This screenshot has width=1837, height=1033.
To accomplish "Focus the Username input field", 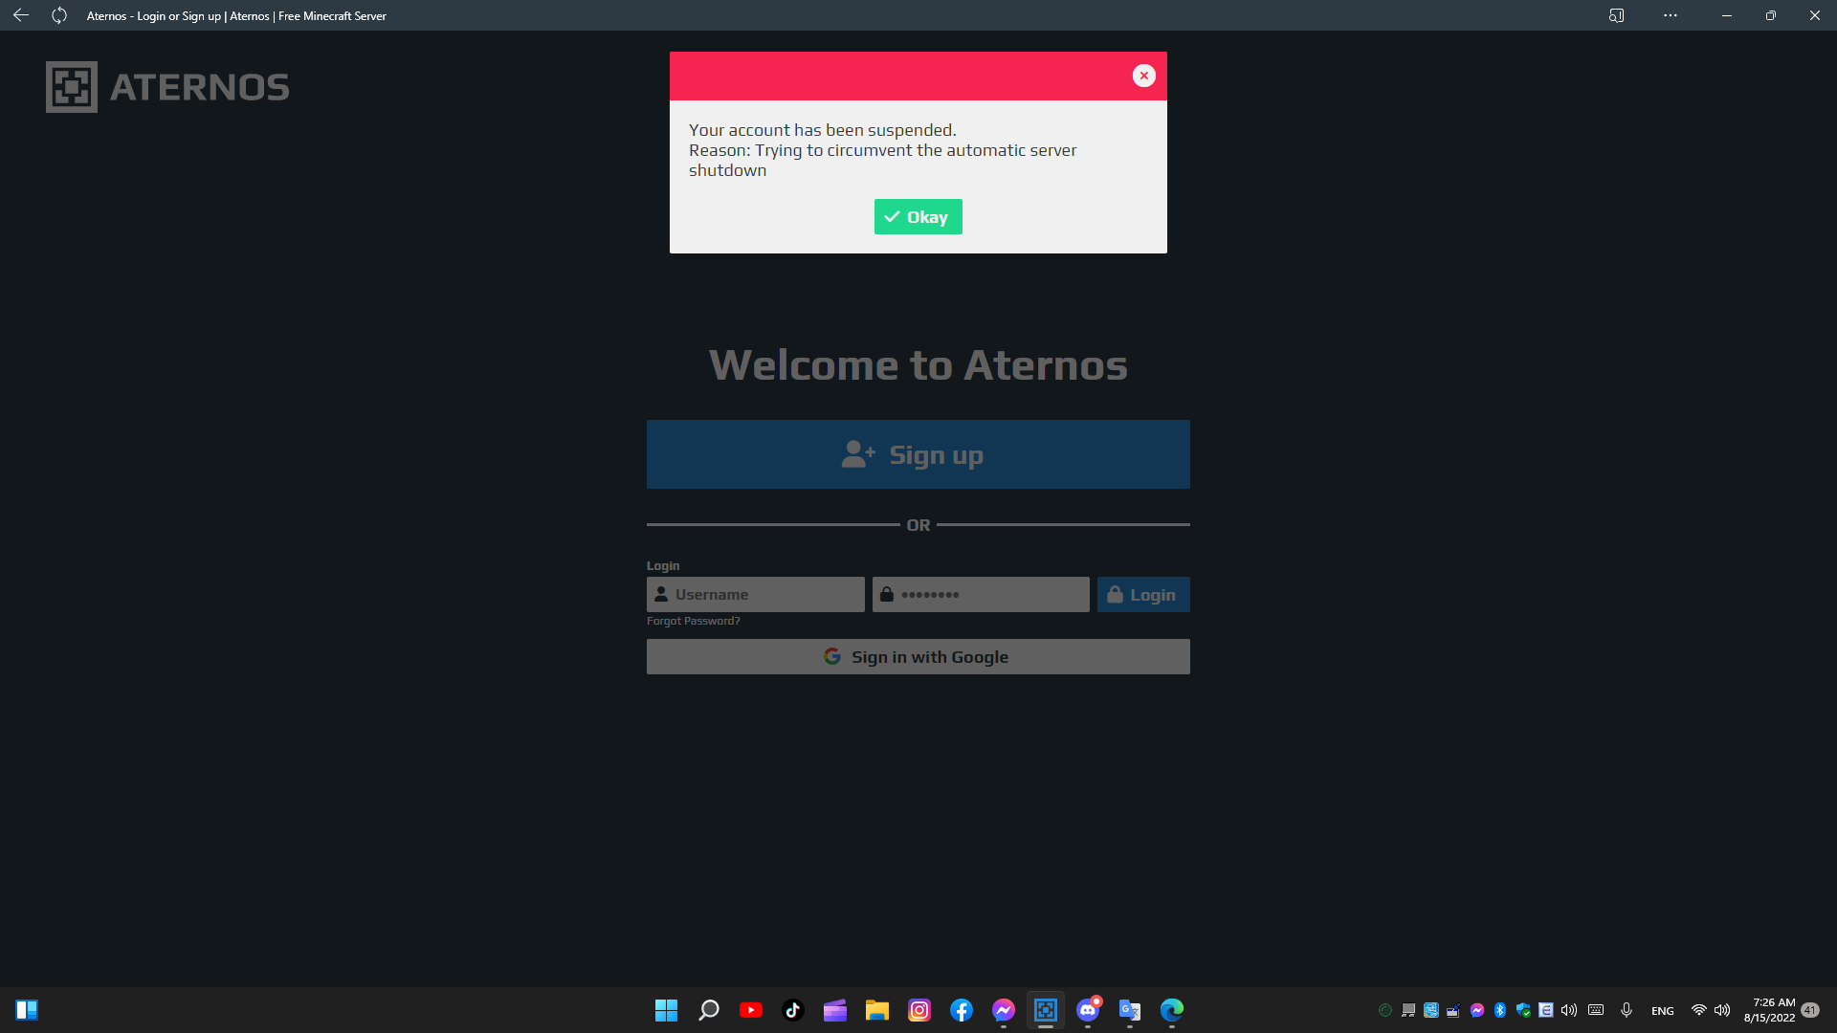I will 756,595.
